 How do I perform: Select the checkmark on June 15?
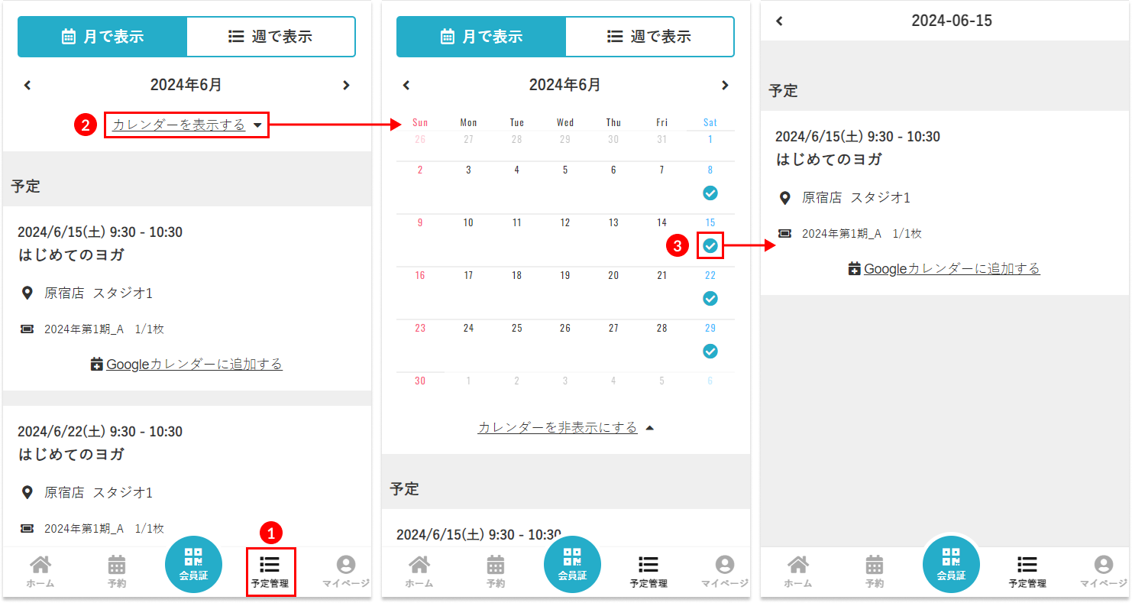pos(710,246)
